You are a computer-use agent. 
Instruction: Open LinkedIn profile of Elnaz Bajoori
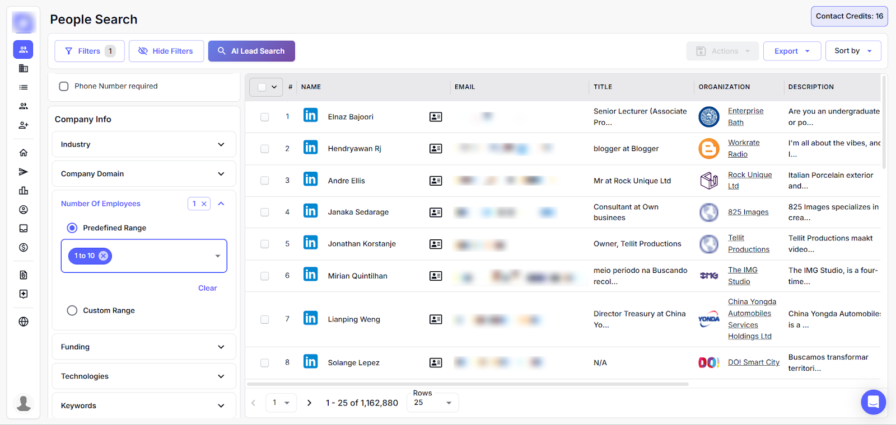point(310,116)
